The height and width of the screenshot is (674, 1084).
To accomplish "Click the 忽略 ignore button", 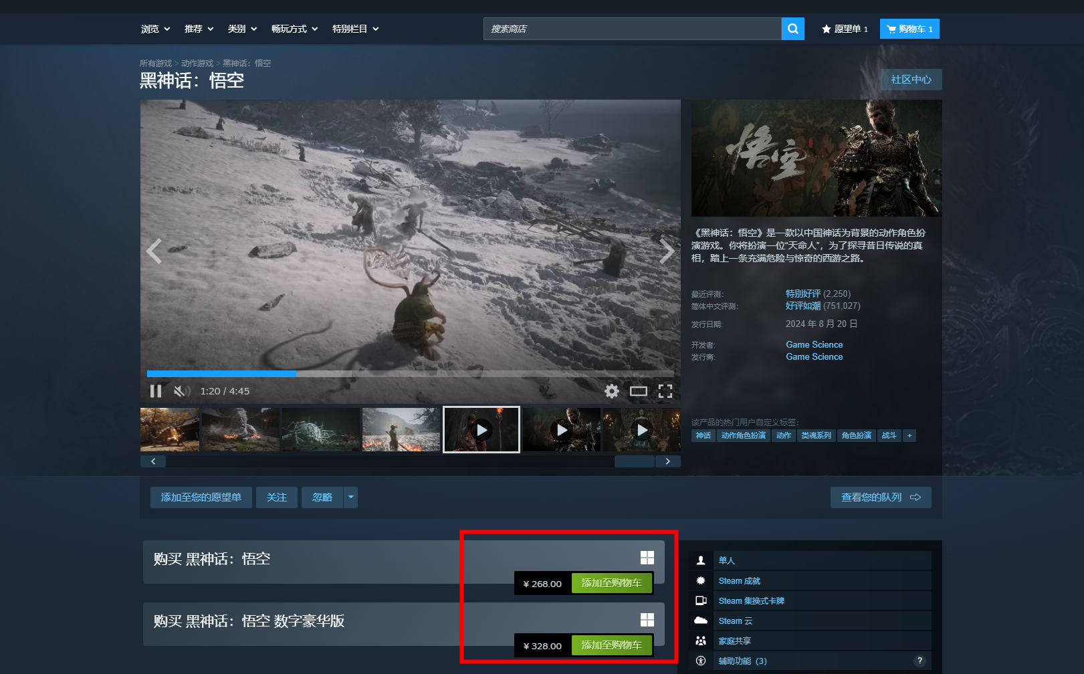I will 322,497.
